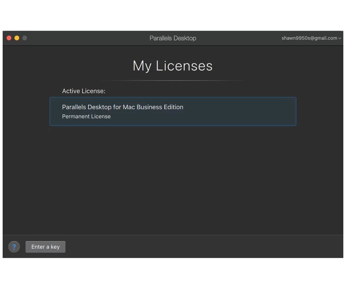Close the Parallels Desktop window

coord(9,38)
